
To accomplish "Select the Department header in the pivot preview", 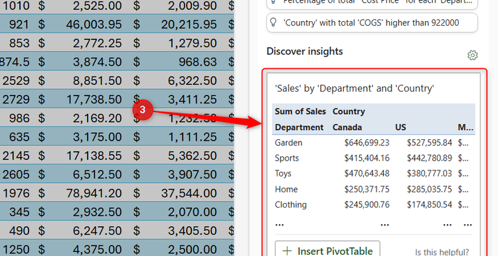I will click(299, 127).
